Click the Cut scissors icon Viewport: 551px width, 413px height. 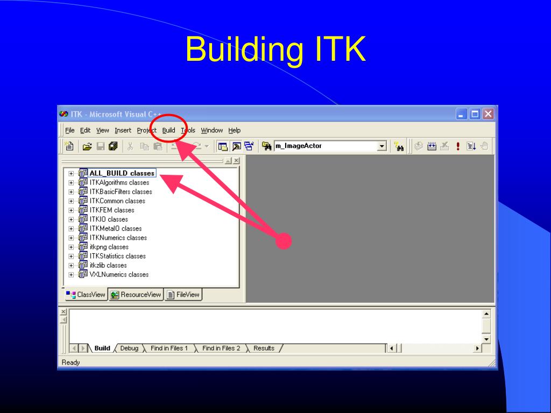click(130, 146)
